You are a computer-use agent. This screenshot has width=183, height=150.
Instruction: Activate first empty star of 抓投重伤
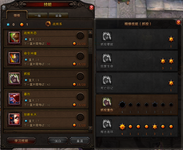click(x=122, y=104)
